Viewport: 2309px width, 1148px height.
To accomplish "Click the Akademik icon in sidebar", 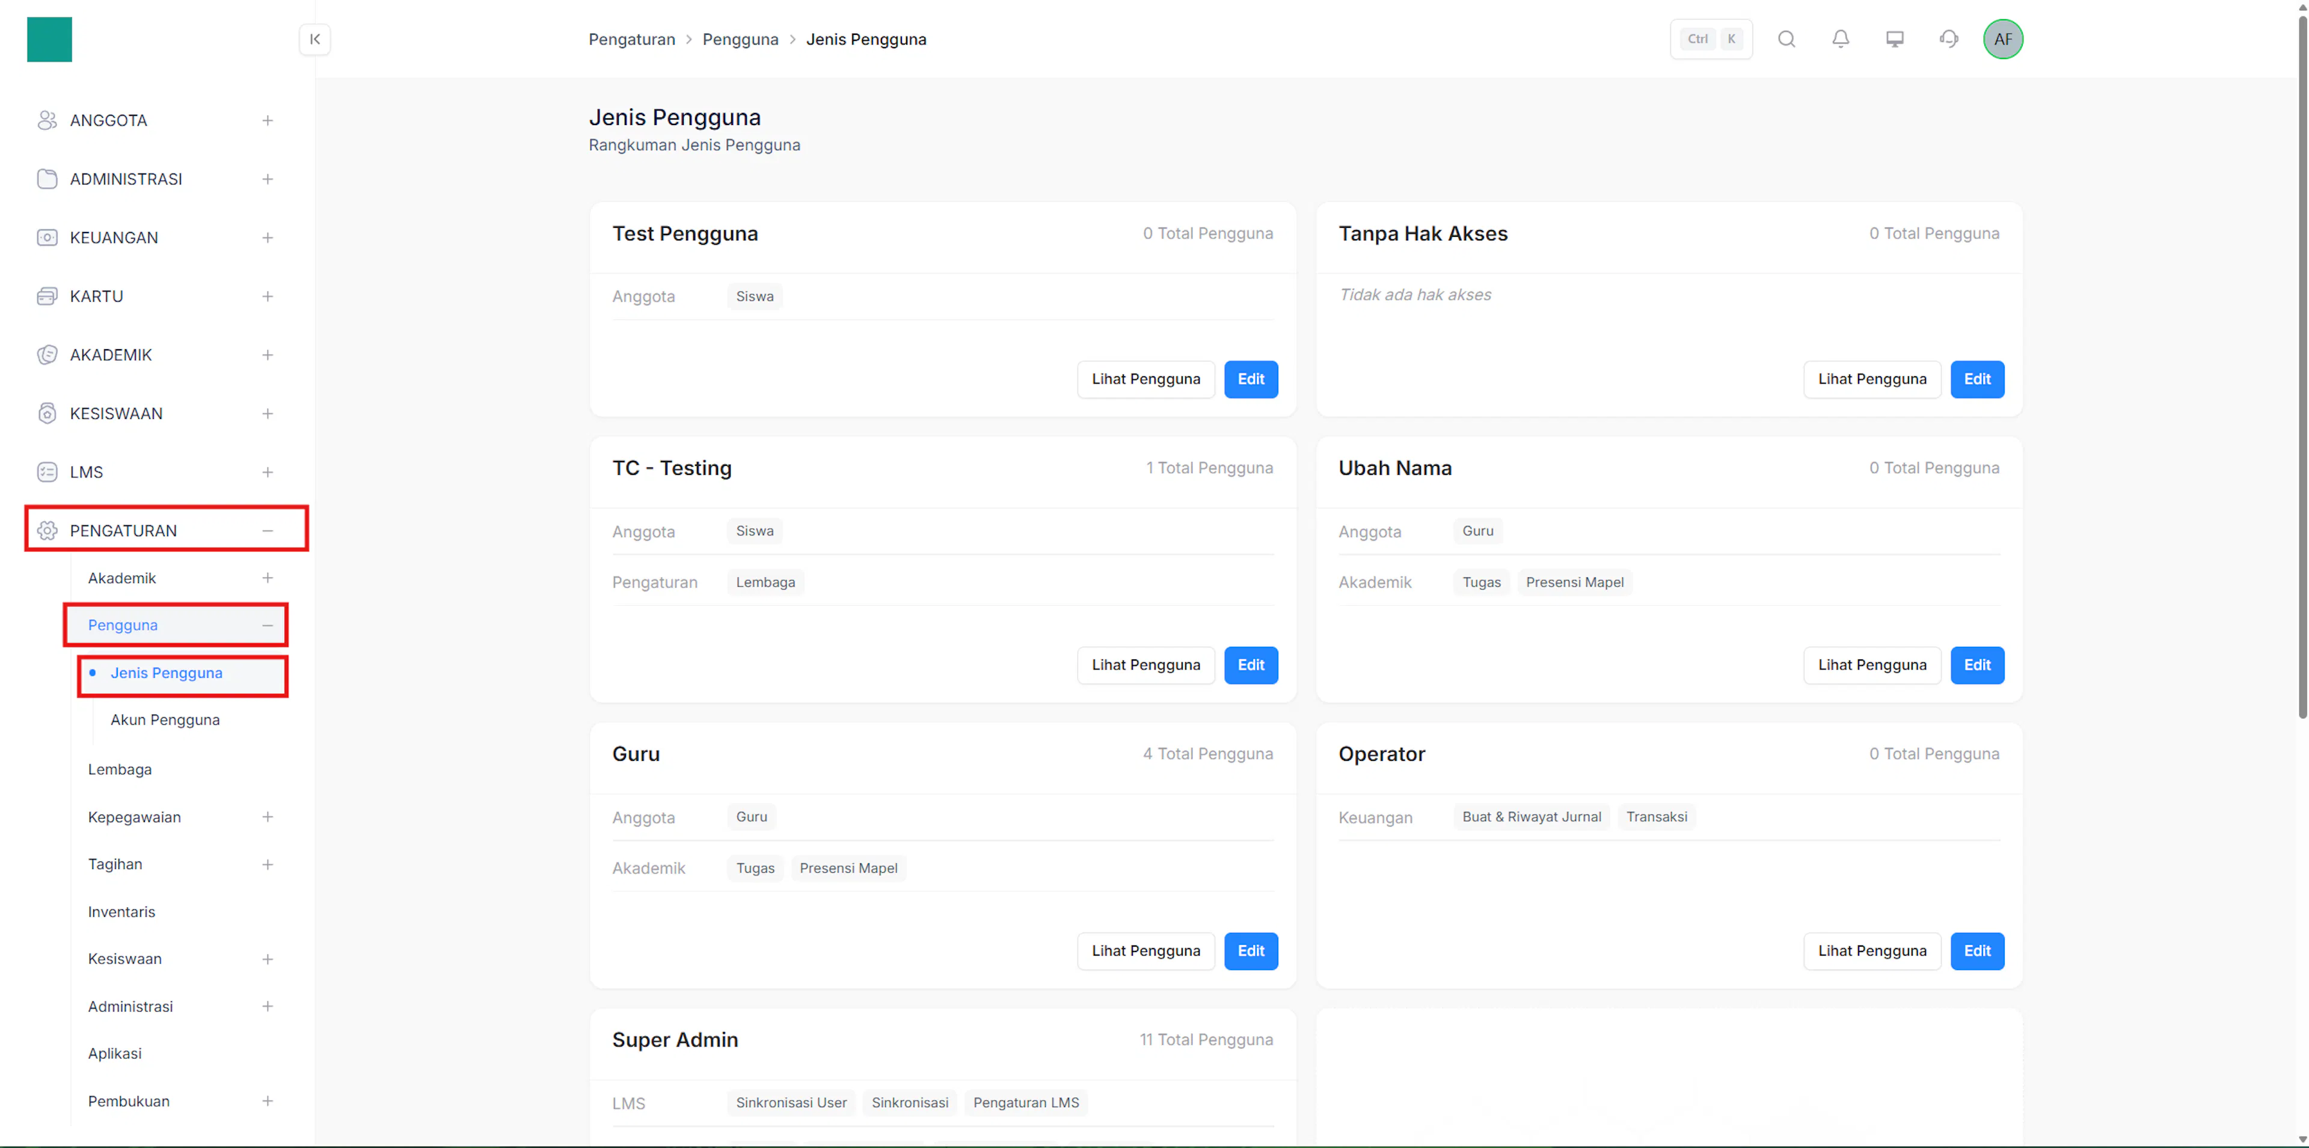I will 48,355.
